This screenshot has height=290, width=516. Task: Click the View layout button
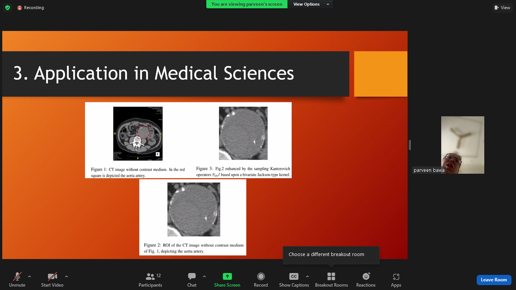(502, 8)
